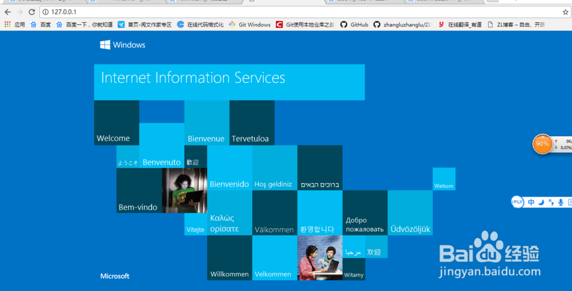Click the photo of two people at laptop
Viewport: 572px width, 291px height.
pos(320,258)
